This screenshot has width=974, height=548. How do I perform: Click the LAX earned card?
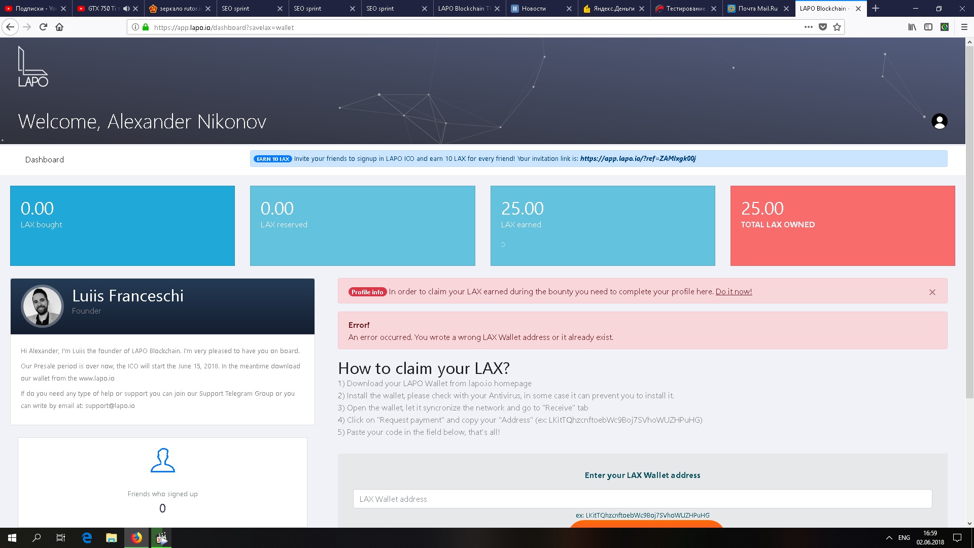[603, 226]
